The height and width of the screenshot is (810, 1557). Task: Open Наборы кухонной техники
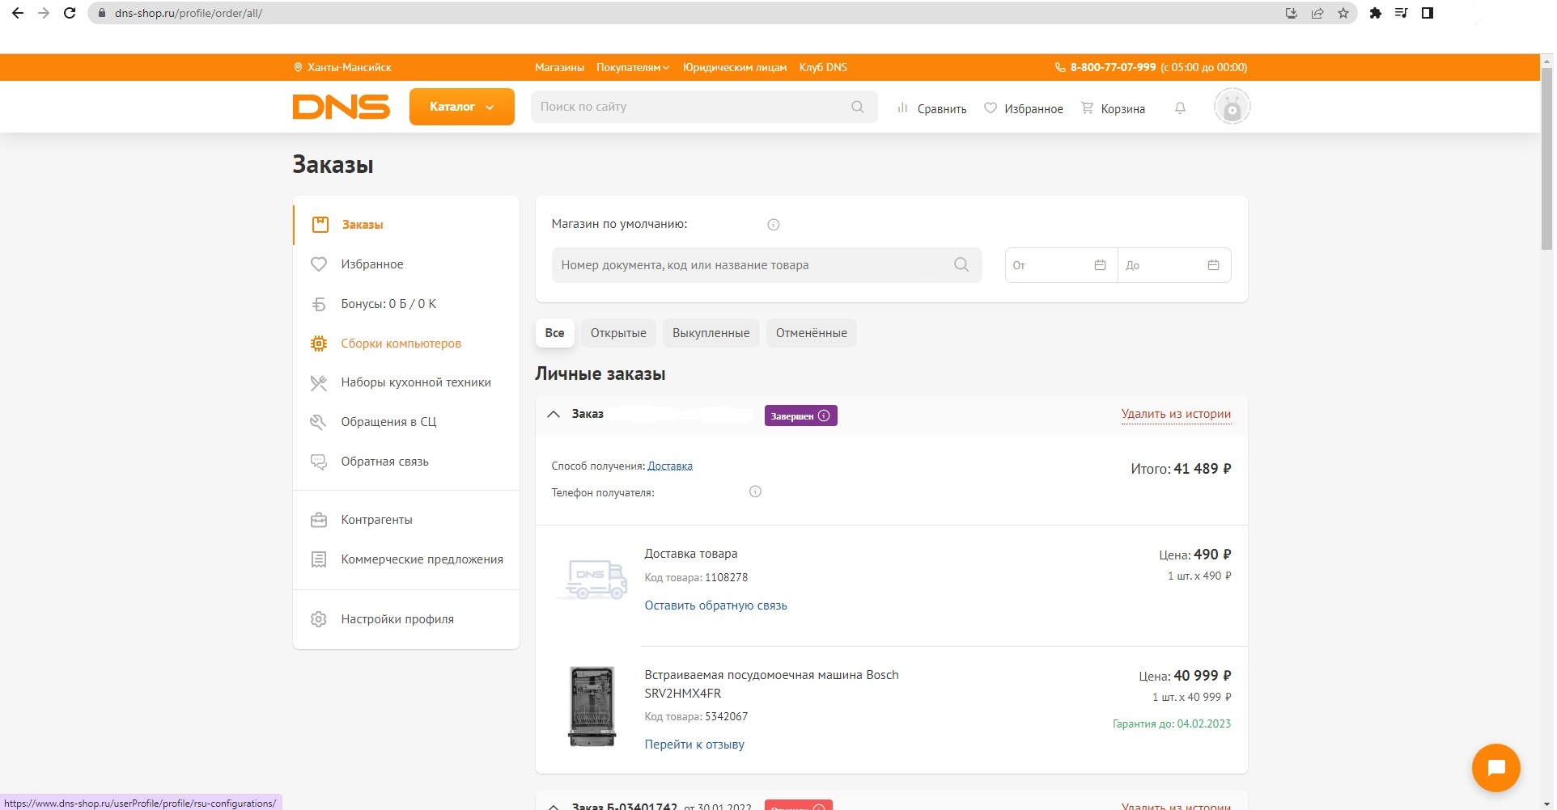406,382
